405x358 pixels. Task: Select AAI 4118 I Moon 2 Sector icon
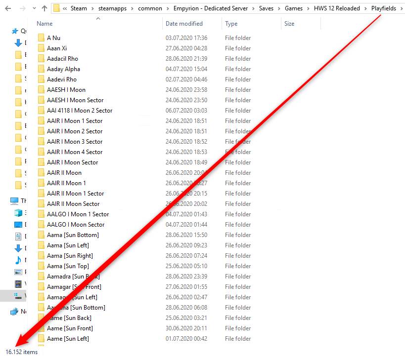click(41, 111)
